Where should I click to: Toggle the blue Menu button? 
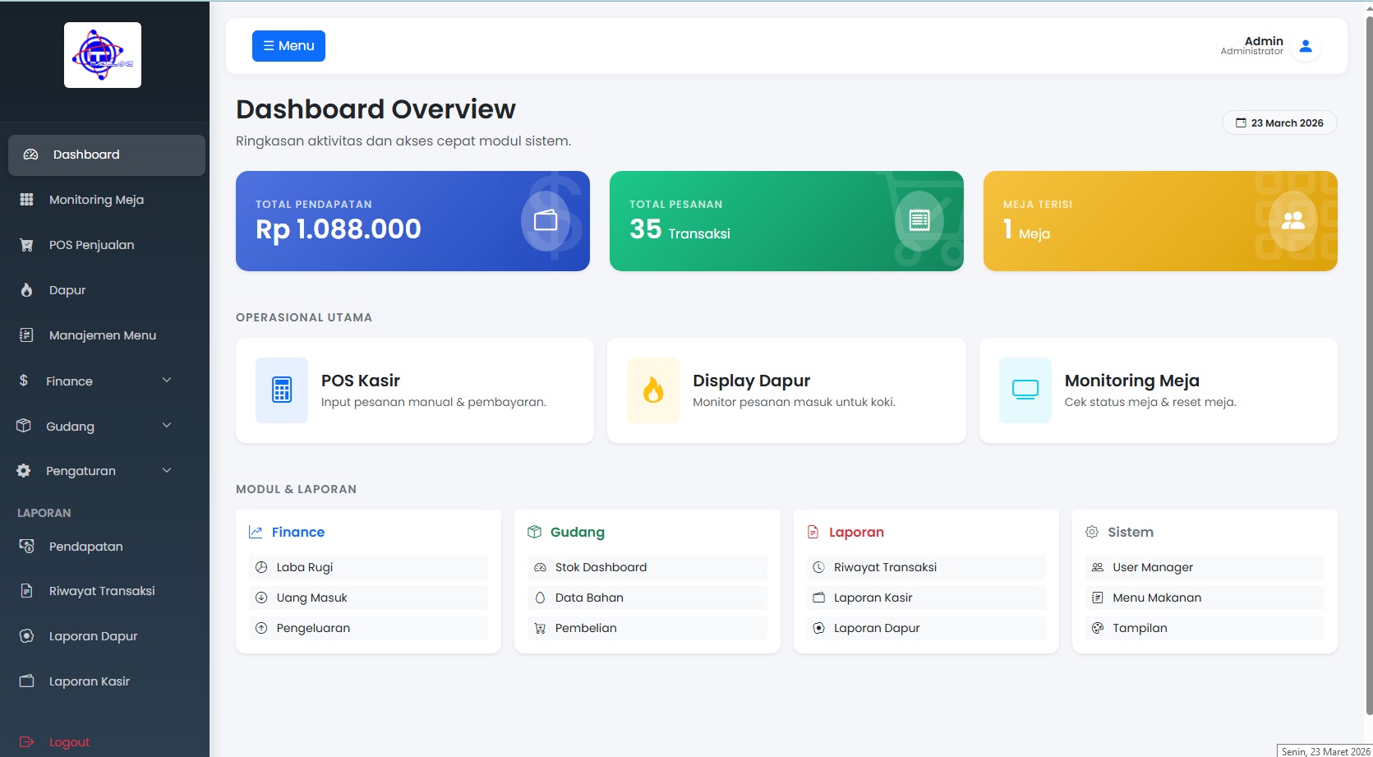tap(288, 46)
